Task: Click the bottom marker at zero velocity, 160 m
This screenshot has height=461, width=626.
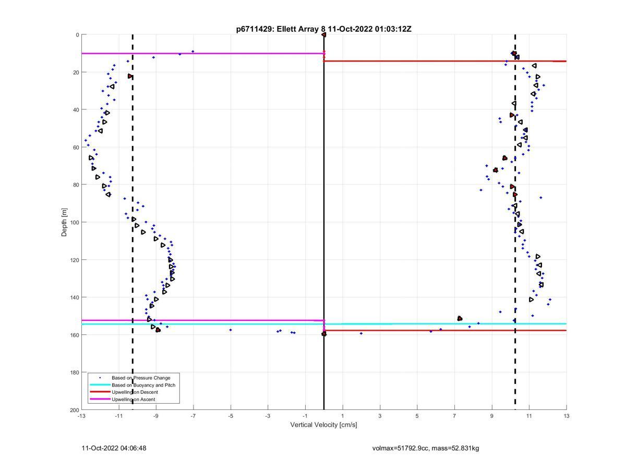Action: [x=324, y=334]
